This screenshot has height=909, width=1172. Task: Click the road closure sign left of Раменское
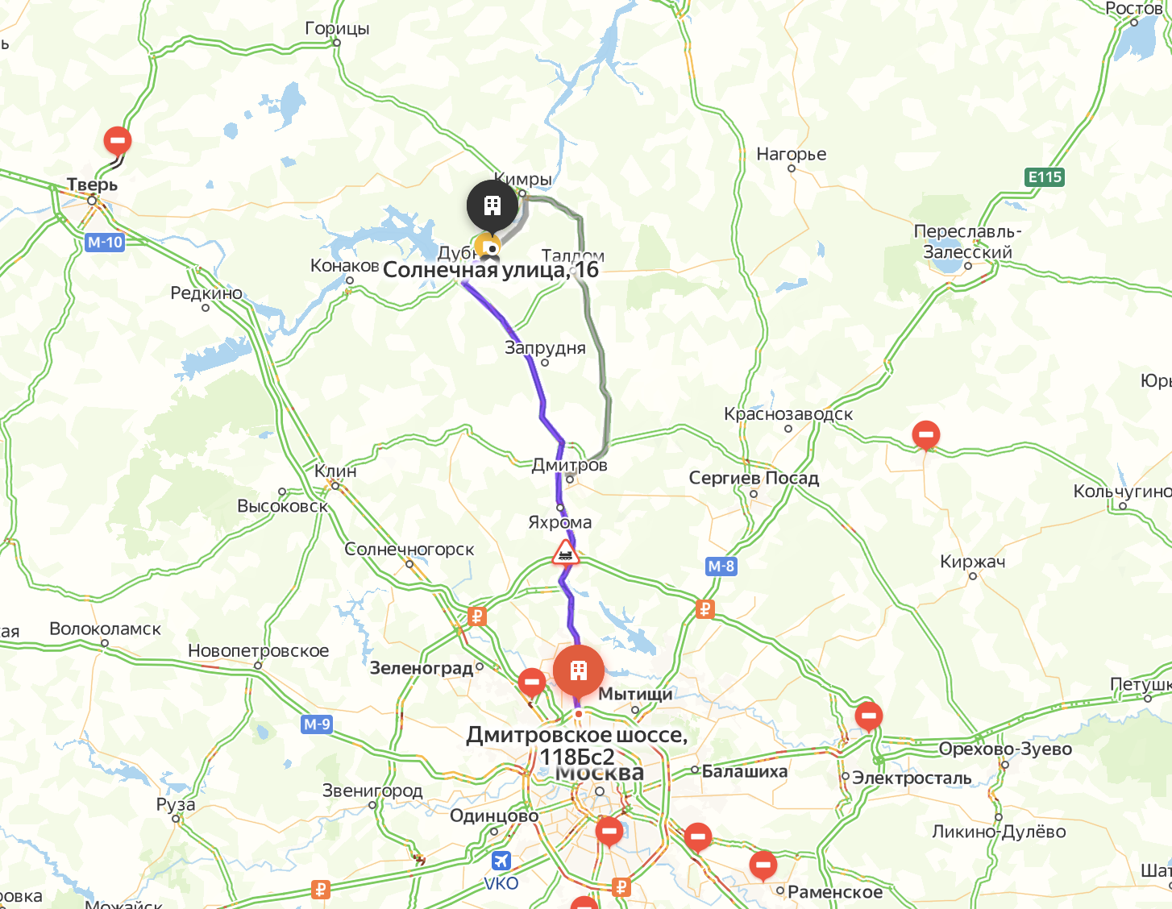[x=763, y=865]
